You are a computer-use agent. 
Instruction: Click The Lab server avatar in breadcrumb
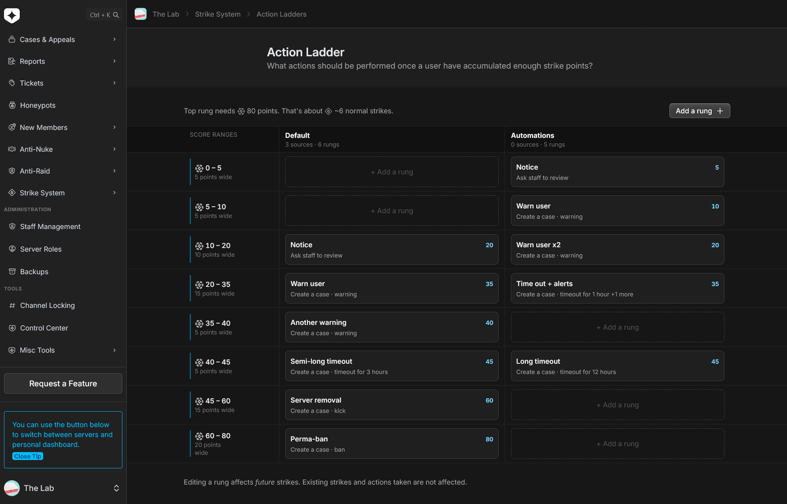(x=141, y=14)
